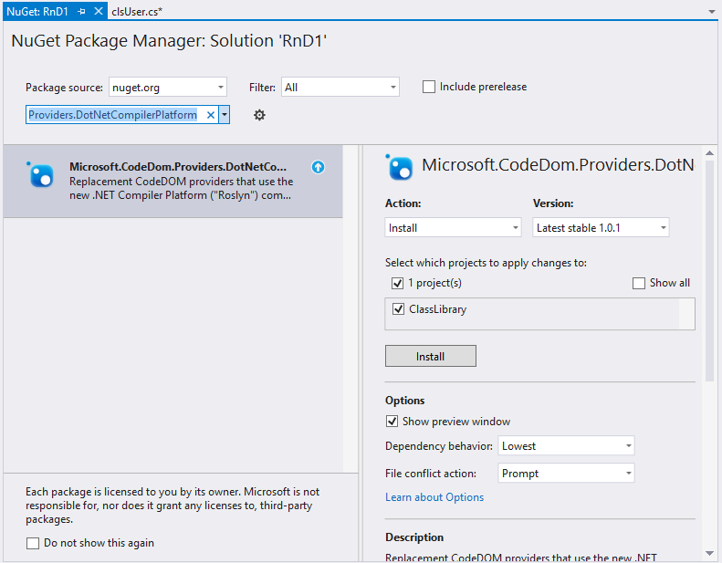This screenshot has width=722, height=563.
Task: Switch to clsUser.cs tab
Action: pos(137,11)
